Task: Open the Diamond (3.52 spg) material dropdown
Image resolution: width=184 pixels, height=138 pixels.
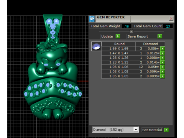Action: (136, 130)
